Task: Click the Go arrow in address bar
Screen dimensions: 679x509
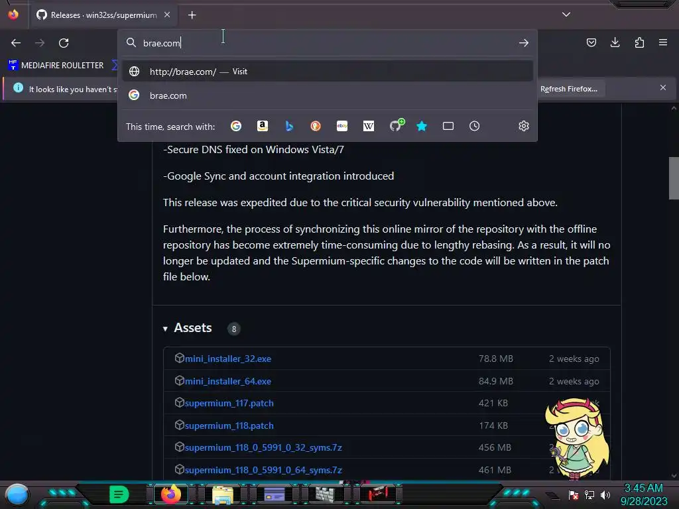Action: pyautogui.click(x=524, y=43)
